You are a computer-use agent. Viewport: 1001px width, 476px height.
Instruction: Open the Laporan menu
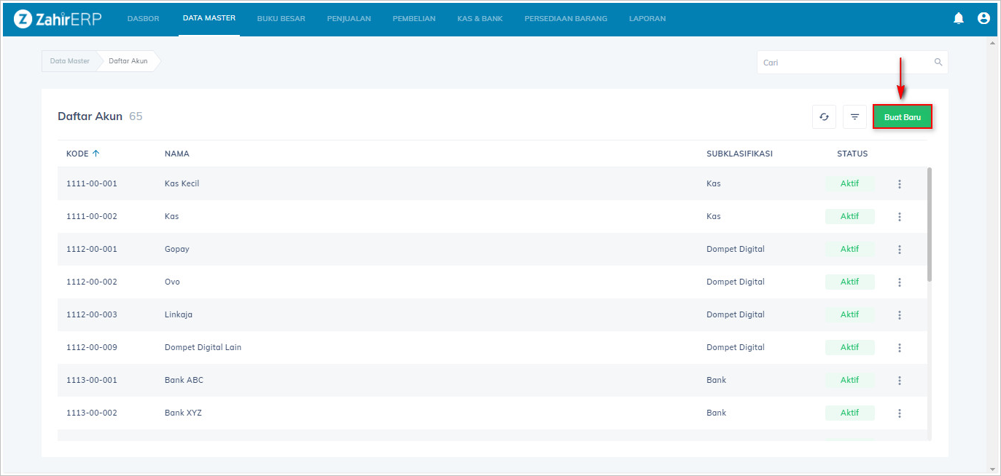click(x=647, y=19)
